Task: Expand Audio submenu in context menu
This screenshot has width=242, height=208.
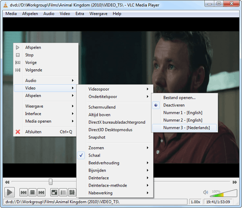Action: click(45, 81)
